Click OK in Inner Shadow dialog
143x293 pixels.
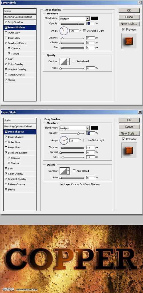click(129, 10)
